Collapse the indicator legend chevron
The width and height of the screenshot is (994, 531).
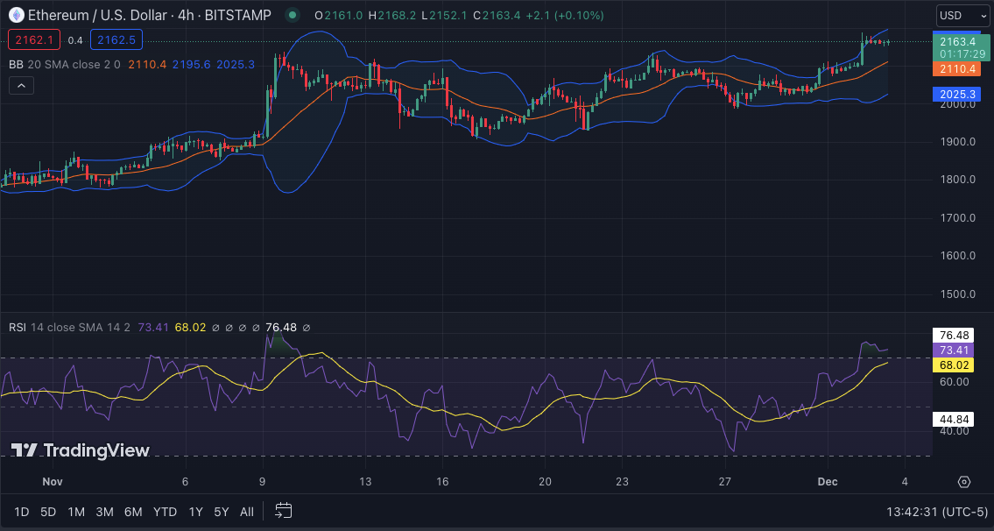click(x=21, y=86)
